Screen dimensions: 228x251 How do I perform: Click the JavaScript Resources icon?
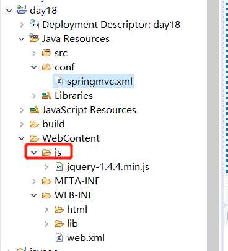[34, 109]
